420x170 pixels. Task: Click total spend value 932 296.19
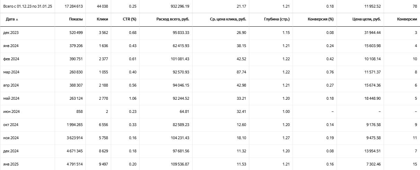177,6
